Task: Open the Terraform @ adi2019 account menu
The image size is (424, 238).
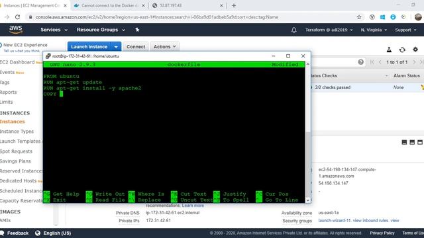Action: [x=329, y=30]
